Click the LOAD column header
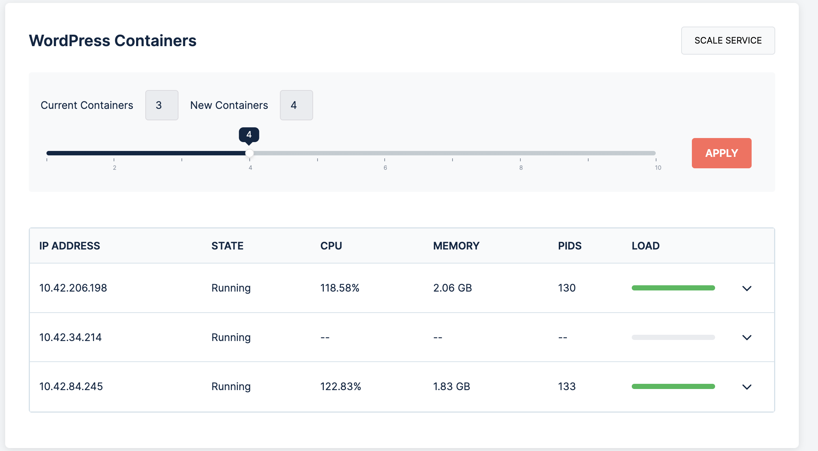 645,246
